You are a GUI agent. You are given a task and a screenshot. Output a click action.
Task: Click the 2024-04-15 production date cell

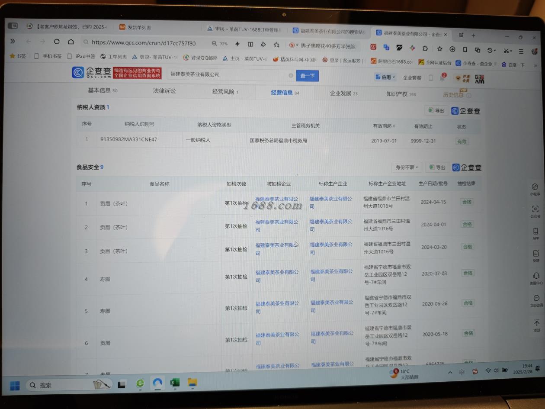click(433, 202)
